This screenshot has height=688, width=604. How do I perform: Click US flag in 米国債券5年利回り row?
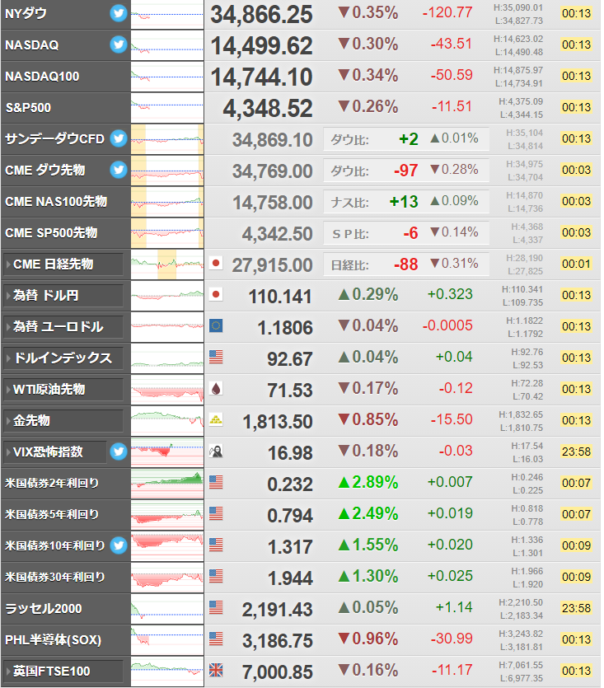[216, 513]
